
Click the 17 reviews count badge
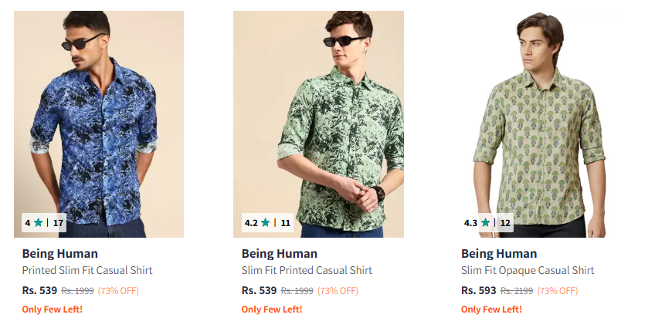click(x=58, y=223)
